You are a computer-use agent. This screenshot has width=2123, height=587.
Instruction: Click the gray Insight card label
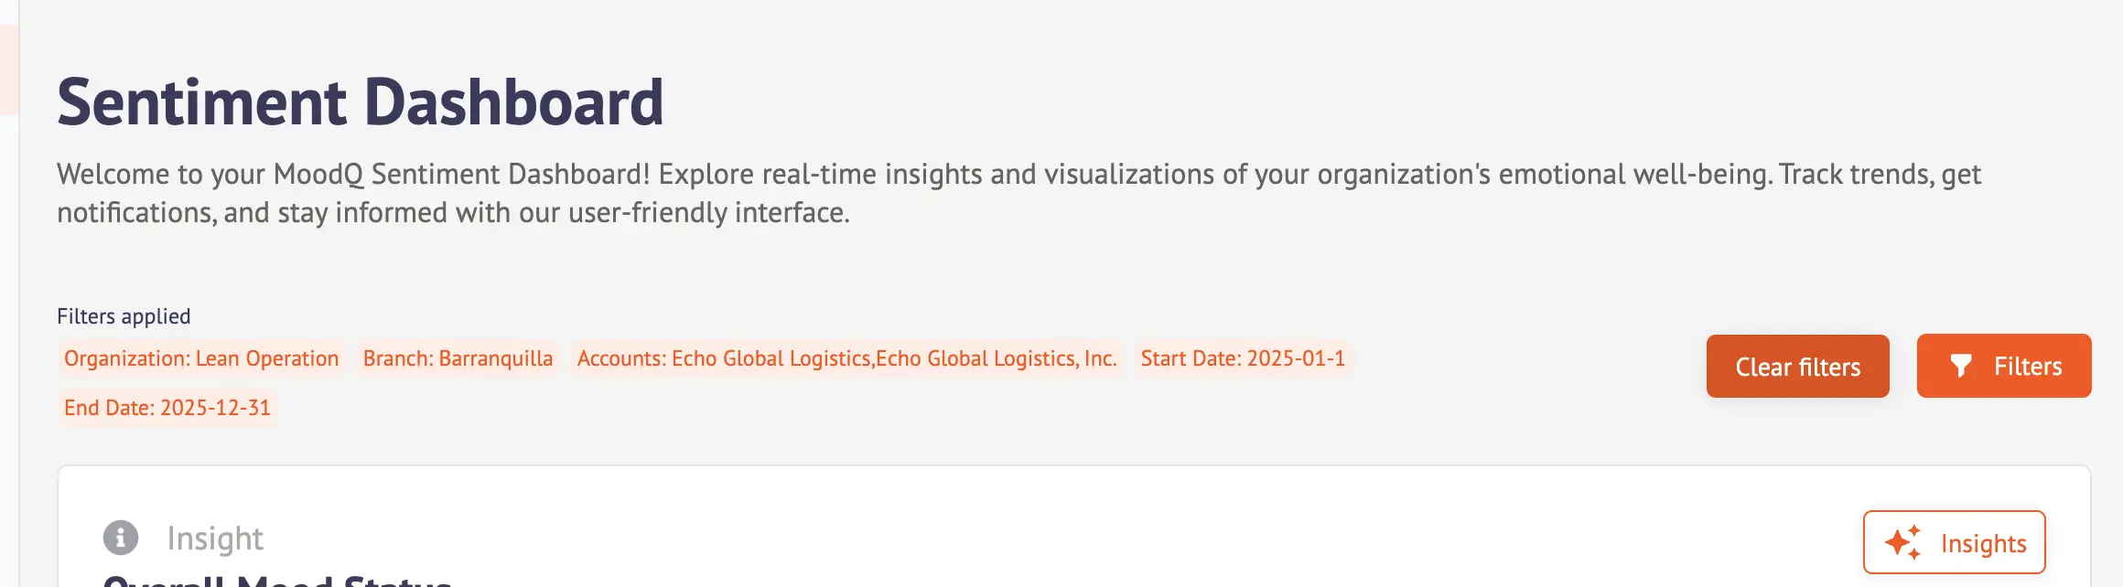[x=215, y=539]
